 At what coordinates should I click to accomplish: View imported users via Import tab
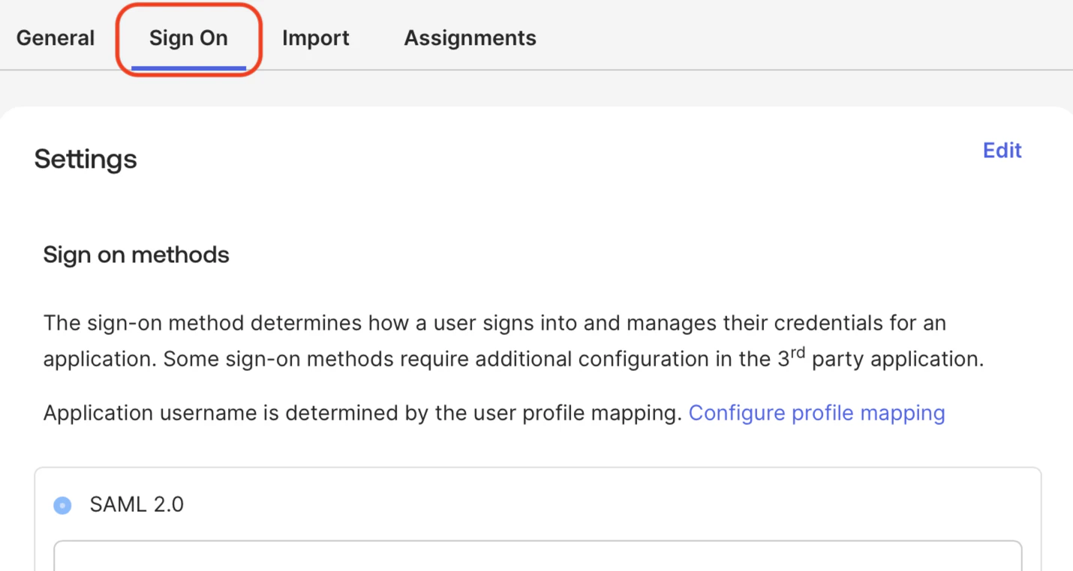[x=316, y=37]
